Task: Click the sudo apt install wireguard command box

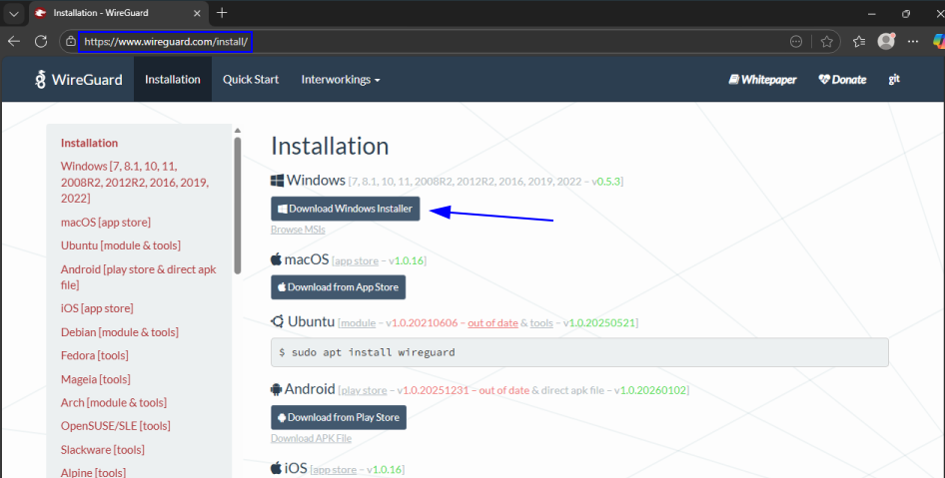Action: click(x=579, y=352)
